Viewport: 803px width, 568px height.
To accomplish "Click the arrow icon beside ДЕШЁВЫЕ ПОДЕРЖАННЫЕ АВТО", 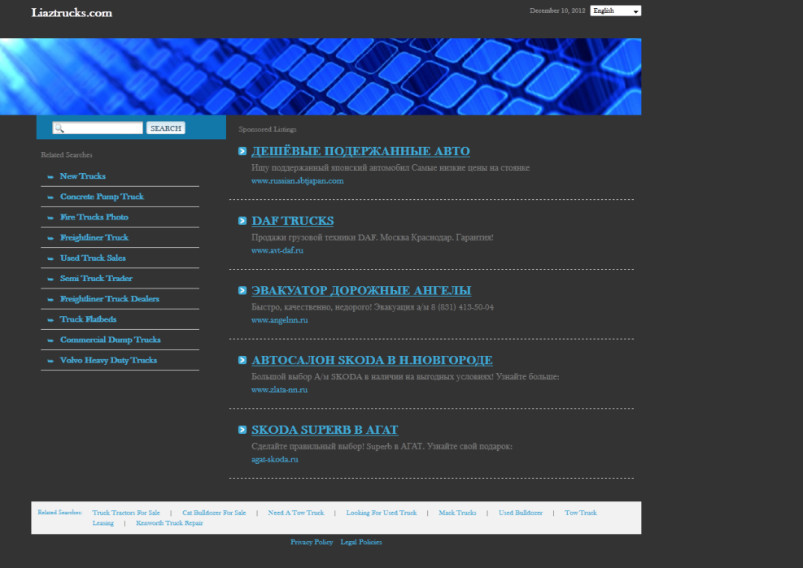I will [242, 150].
